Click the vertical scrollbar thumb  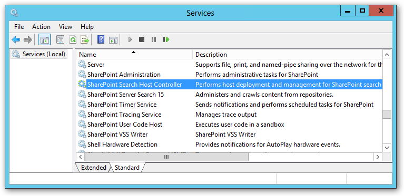[387, 115]
